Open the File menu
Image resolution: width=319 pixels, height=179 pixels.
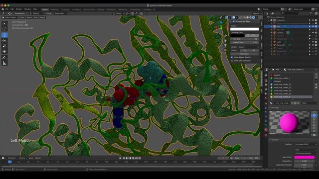(x=6, y=9)
